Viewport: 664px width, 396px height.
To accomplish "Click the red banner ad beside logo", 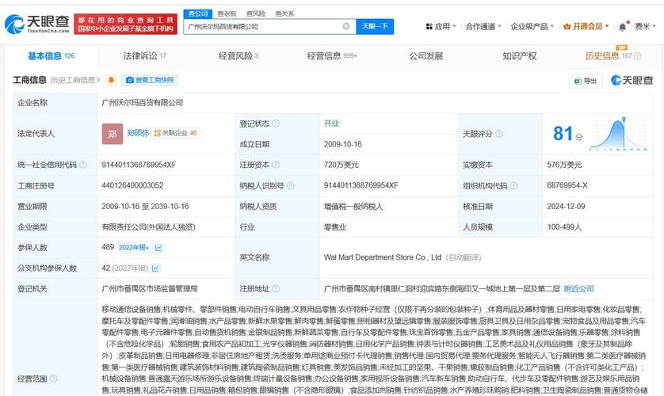I will 126,24.
